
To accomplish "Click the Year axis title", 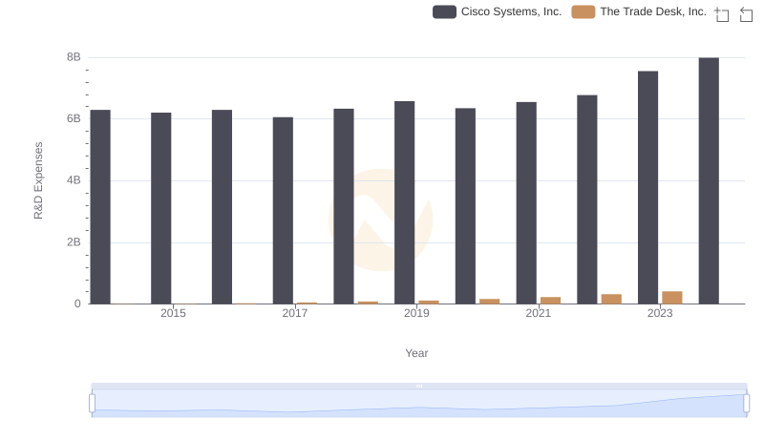I will pos(416,353).
